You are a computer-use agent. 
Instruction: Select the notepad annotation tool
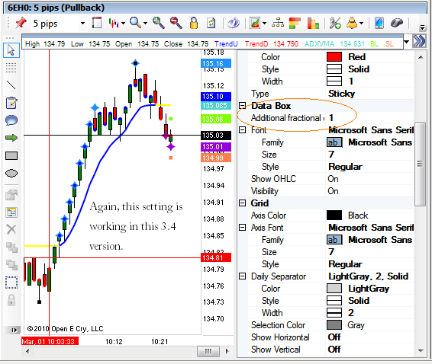tap(11, 103)
